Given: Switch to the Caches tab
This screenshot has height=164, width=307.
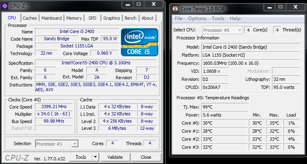Looking at the screenshot, I should 30,18.
